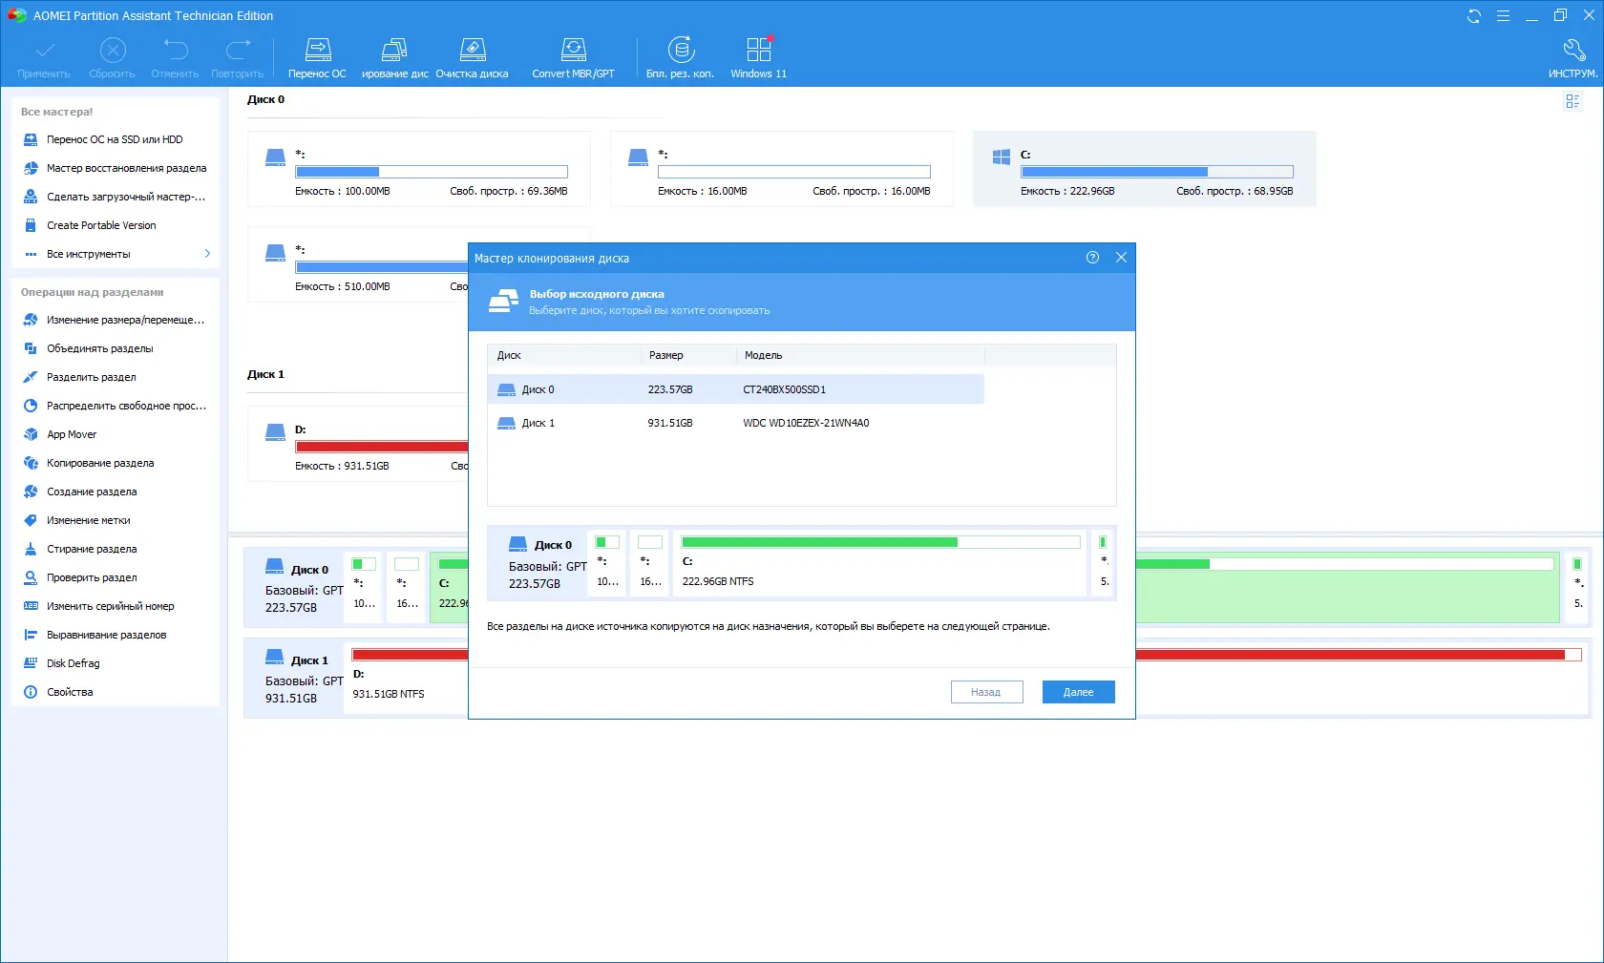Click the Размер column header
The image size is (1604, 963).
click(687, 355)
